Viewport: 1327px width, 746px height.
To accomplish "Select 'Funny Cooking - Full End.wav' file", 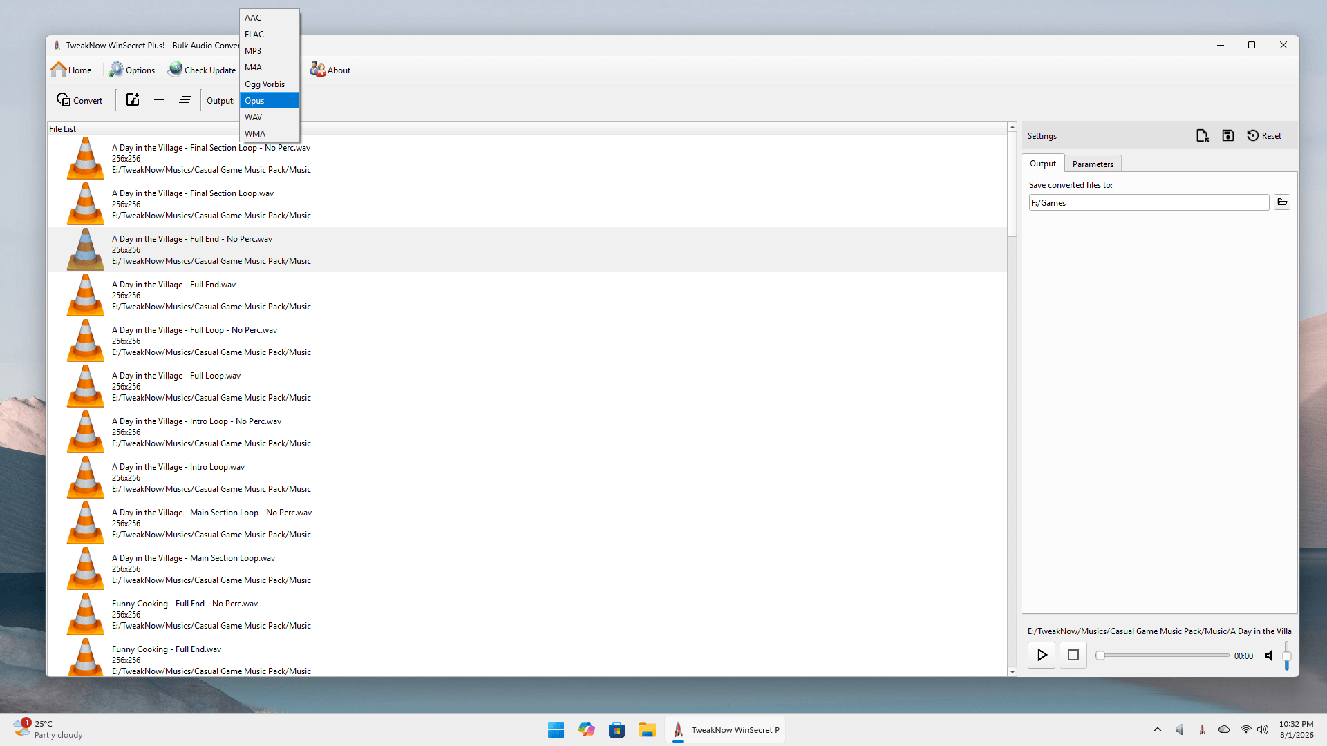I will pyautogui.click(x=527, y=657).
